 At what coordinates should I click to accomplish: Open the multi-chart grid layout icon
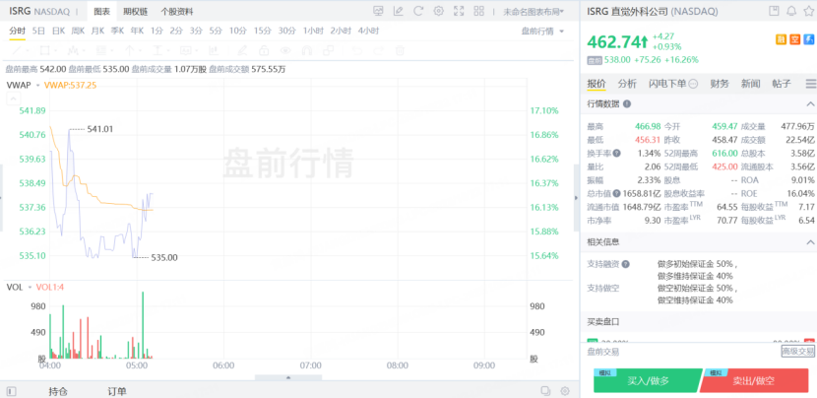pos(478,11)
